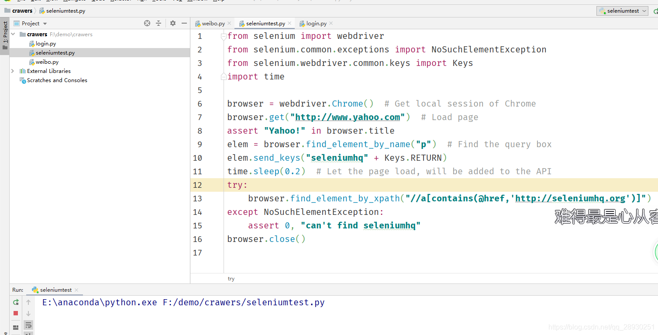Click the try breadcrumb below the editor

pyautogui.click(x=231, y=279)
